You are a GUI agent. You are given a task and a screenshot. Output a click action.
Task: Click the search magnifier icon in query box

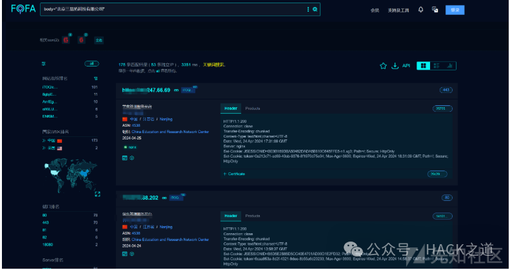[315, 10]
